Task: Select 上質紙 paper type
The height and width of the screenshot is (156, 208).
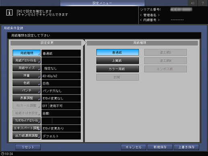Action: click(x=117, y=61)
